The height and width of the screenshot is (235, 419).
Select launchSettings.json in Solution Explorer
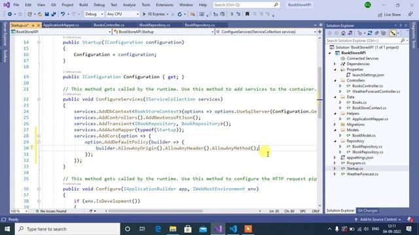(x=368, y=75)
